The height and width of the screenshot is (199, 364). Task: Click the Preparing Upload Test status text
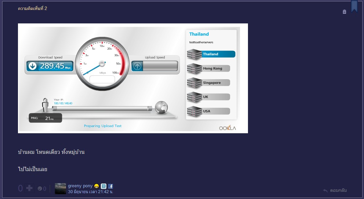point(103,126)
